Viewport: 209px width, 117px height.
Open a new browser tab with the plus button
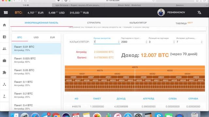207,5
